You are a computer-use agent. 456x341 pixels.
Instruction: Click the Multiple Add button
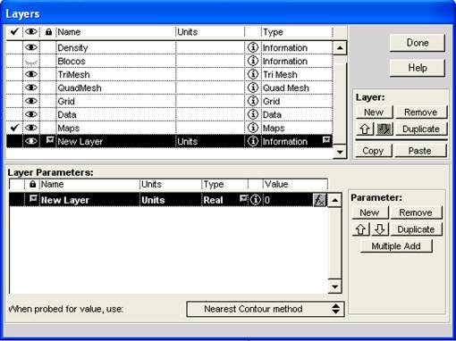396,246
